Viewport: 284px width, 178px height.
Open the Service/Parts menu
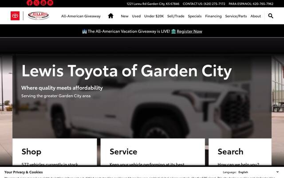tap(236, 16)
